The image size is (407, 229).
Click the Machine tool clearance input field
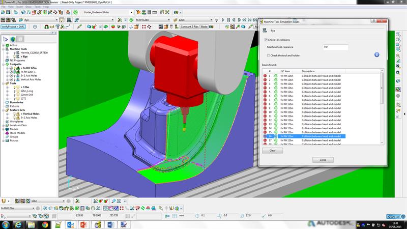tap(336, 47)
